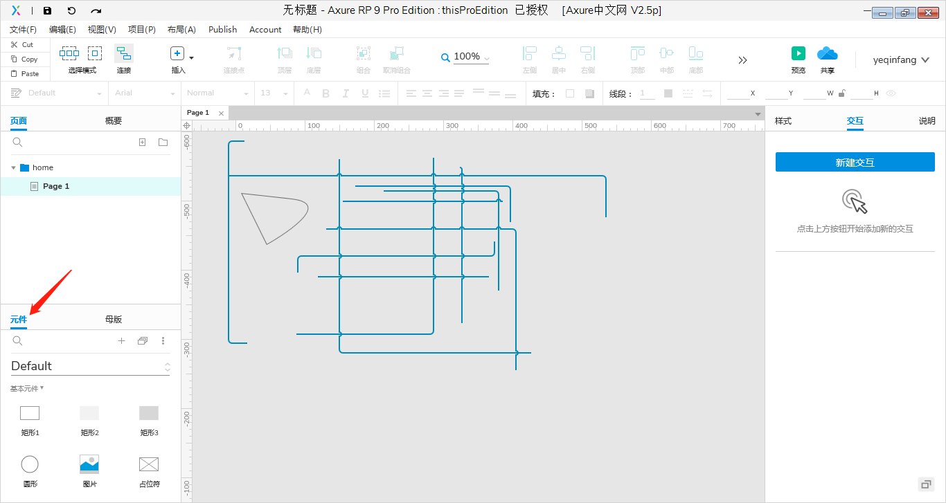Click the X position input field
This screenshot has width=946, height=503.
pyautogui.click(x=738, y=93)
